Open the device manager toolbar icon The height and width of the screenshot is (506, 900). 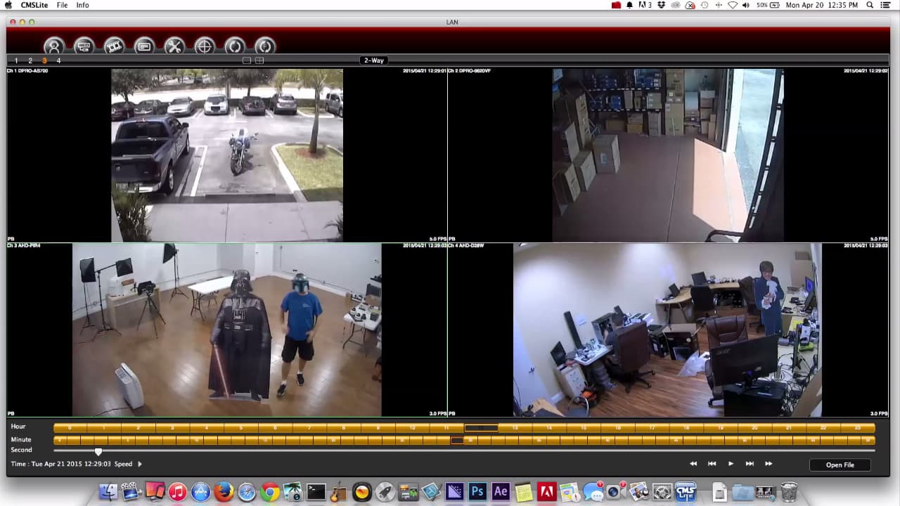click(x=84, y=46)
